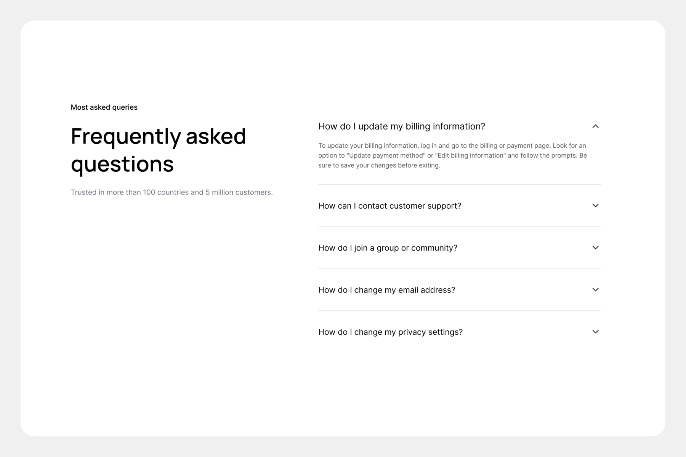This screenshot has height=457, width=686.
Task: Click the chevron beside privacy settings question
Action: tap(595, 332)
